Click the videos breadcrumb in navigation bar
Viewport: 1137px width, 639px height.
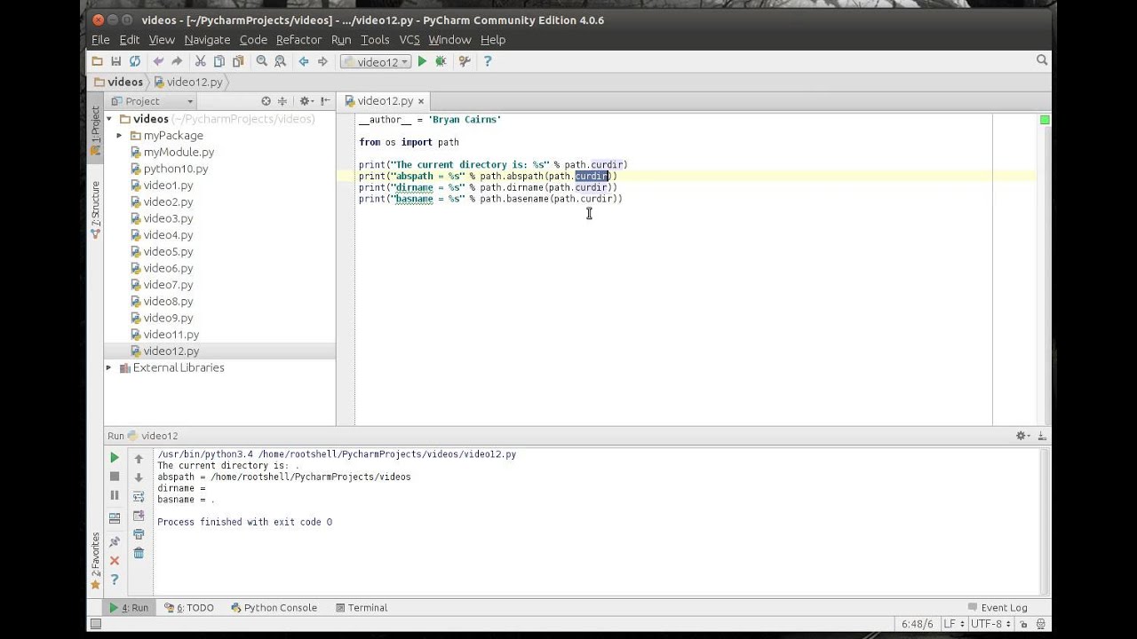coord(117,82)
